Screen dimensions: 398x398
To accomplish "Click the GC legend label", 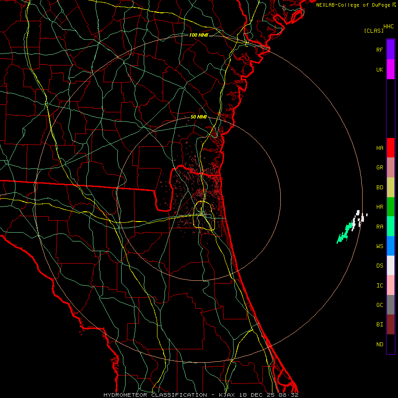I will (x=379, y=305).
